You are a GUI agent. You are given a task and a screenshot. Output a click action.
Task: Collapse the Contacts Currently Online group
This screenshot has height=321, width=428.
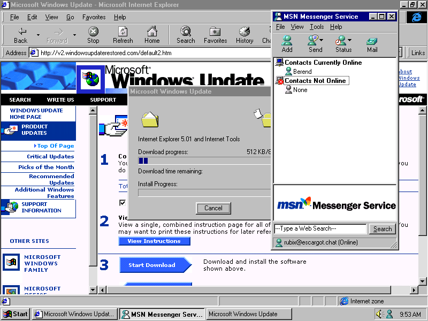tap(279, 63)
